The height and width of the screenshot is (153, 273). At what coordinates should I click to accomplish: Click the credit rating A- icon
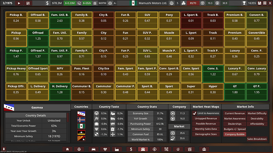tap(110, 3)
